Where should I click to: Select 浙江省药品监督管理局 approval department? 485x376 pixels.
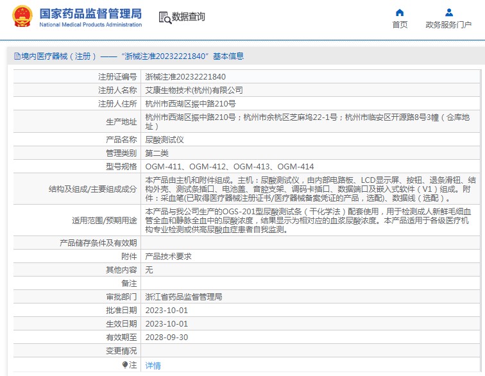[183, 297]
